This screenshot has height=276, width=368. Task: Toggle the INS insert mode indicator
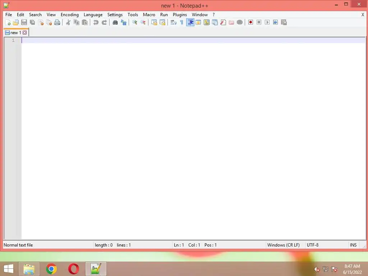(353, 245)
